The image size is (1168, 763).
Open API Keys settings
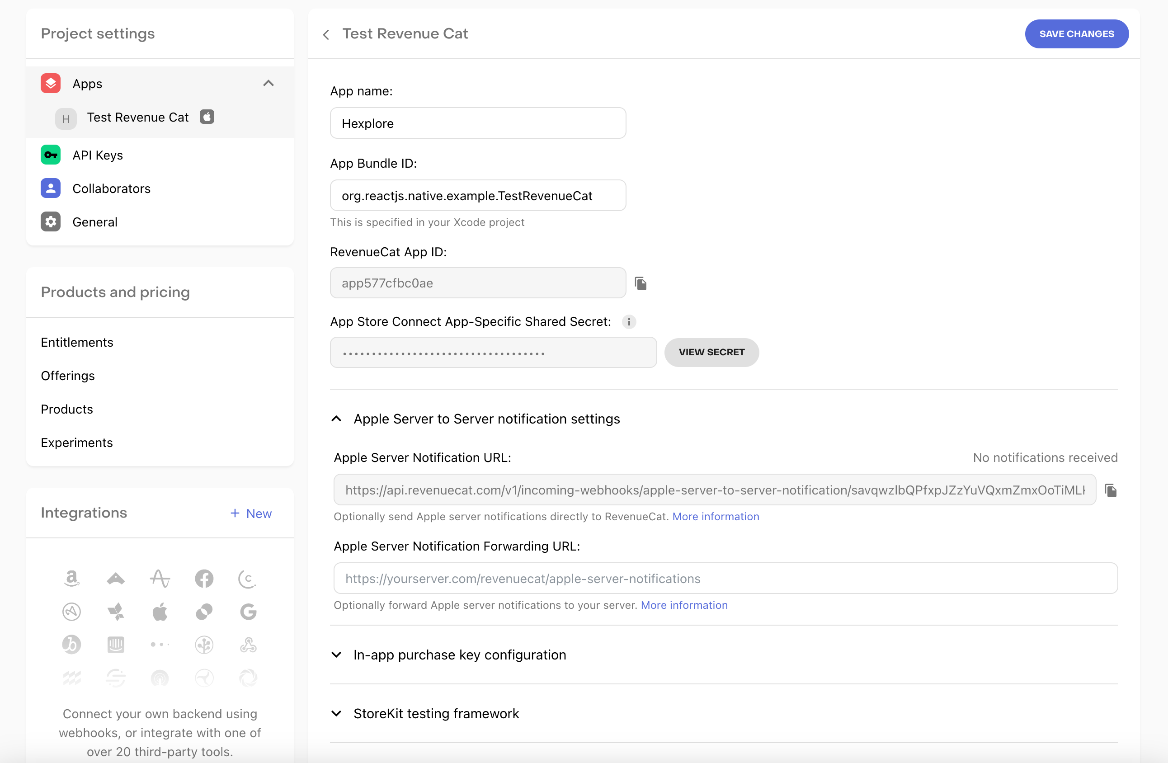coord(98,155)
